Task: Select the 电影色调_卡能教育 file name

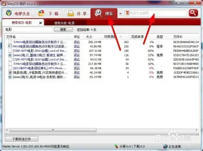Action: pyautogui.click(x=40, y=72)
